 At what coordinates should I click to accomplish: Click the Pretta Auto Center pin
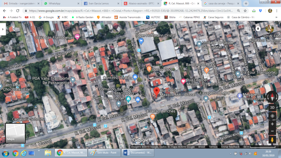(118, 104)
